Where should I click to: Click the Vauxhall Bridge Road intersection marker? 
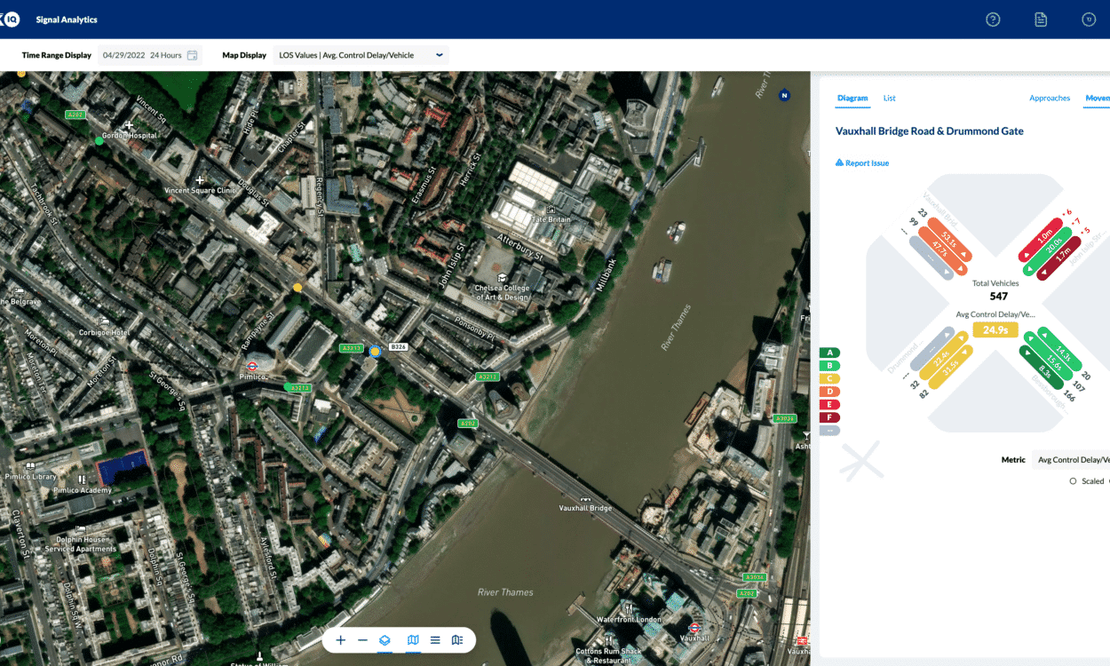click(375, 352)
